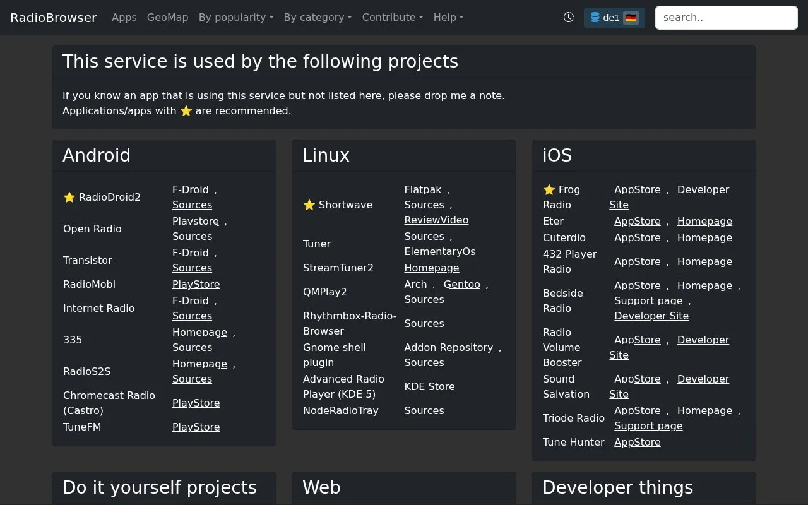Focus the station search field
This screenshot has width=808, height=505.
pos(727,18)
